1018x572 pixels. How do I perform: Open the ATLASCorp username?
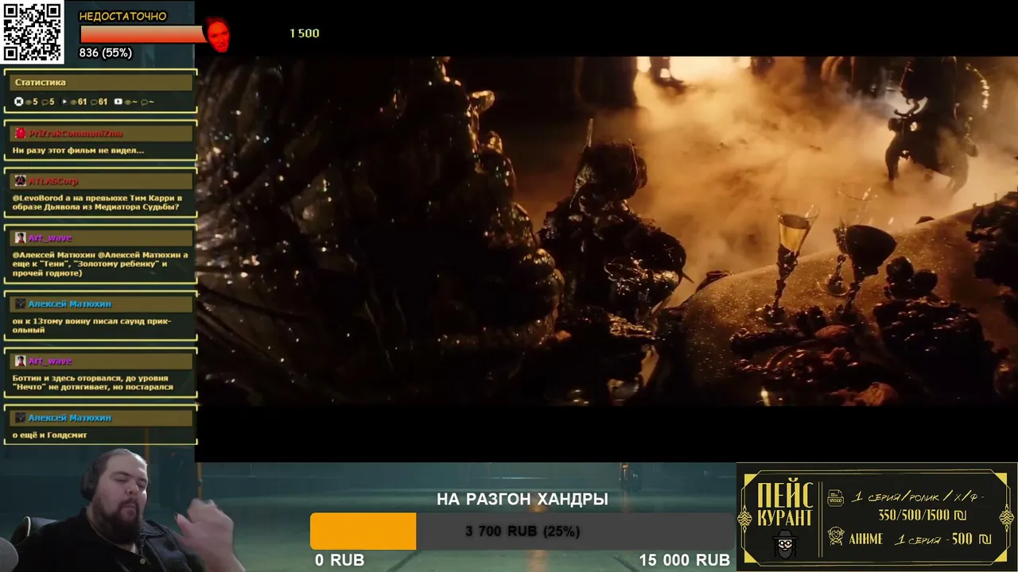53,181
